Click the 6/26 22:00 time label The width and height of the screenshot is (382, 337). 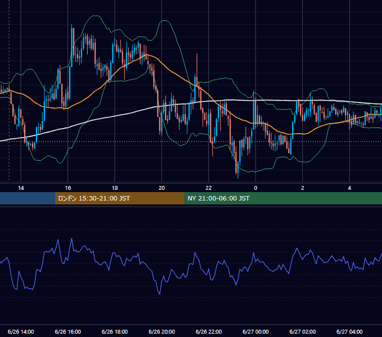pos(208,331)
